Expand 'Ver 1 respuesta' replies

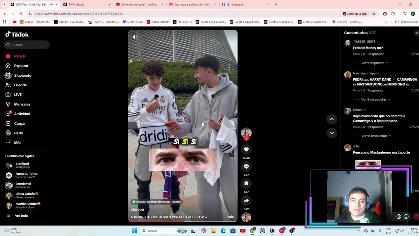point(374,63)
